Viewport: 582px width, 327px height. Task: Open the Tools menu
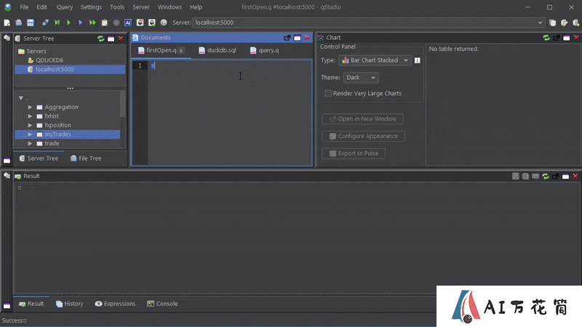pos(117,7)
